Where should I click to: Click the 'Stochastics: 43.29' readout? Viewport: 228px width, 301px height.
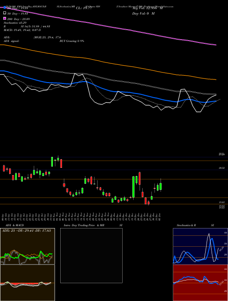pyautogui.click(x=15, y=23)
